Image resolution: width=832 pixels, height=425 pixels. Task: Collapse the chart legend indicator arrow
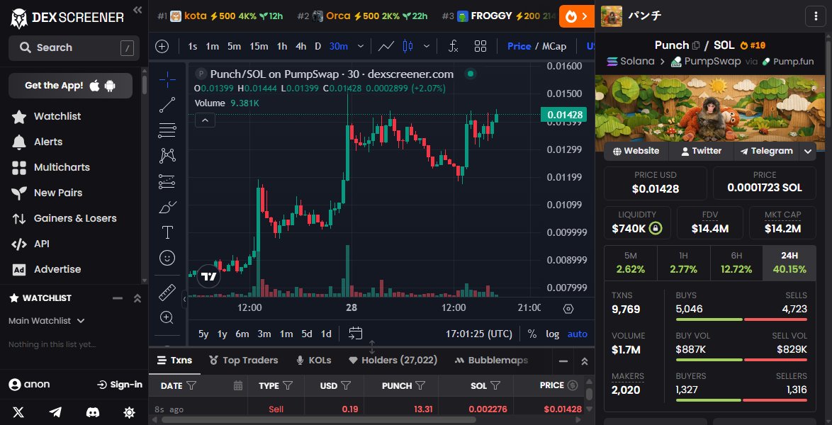click(205, 120)
